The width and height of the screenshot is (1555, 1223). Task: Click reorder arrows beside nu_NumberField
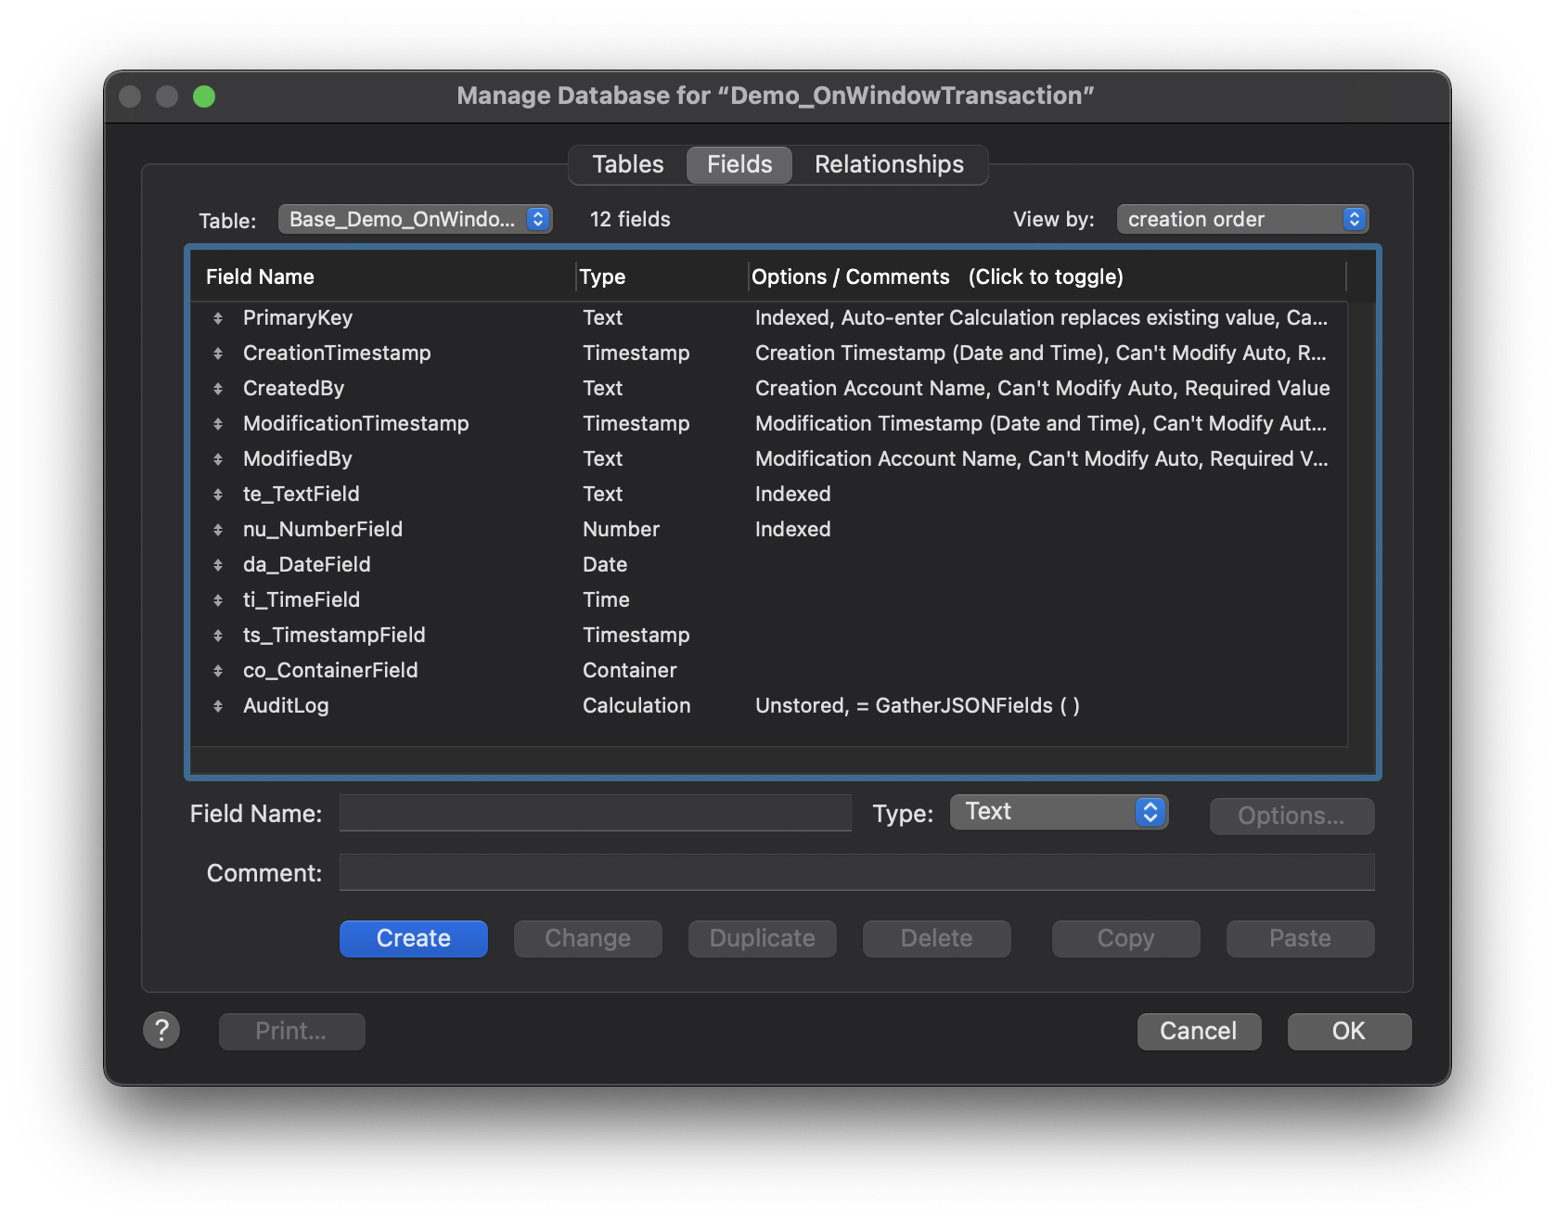(x=219, y=529)
